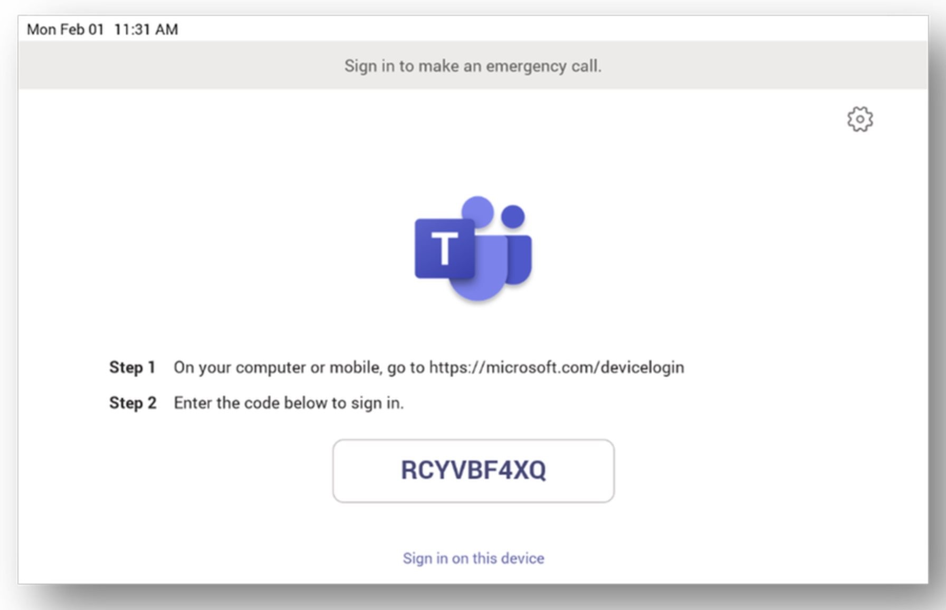Click the white T tile in Teams logo
Viewport: 946px width, 610px height.
444,249
